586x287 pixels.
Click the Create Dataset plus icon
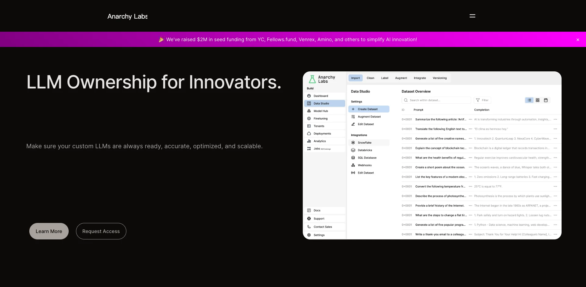click(353, 109)
